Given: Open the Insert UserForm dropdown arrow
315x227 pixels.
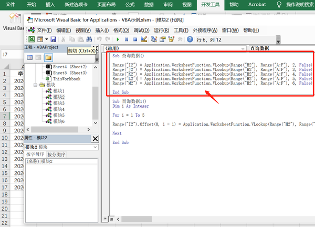Looking at the screenshot, I should click(47, 39).
